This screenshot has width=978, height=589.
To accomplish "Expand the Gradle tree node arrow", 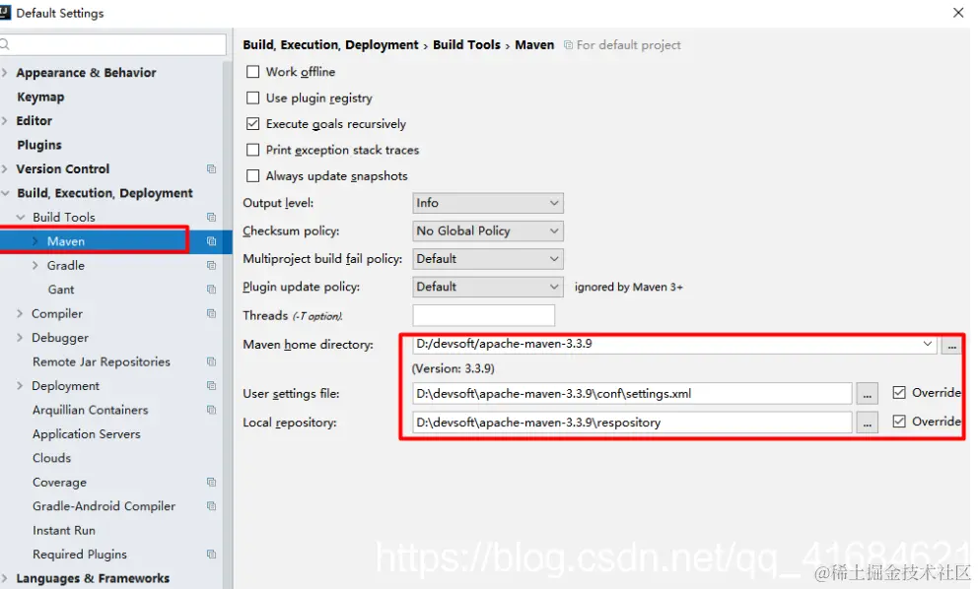I will coord(35,266).
